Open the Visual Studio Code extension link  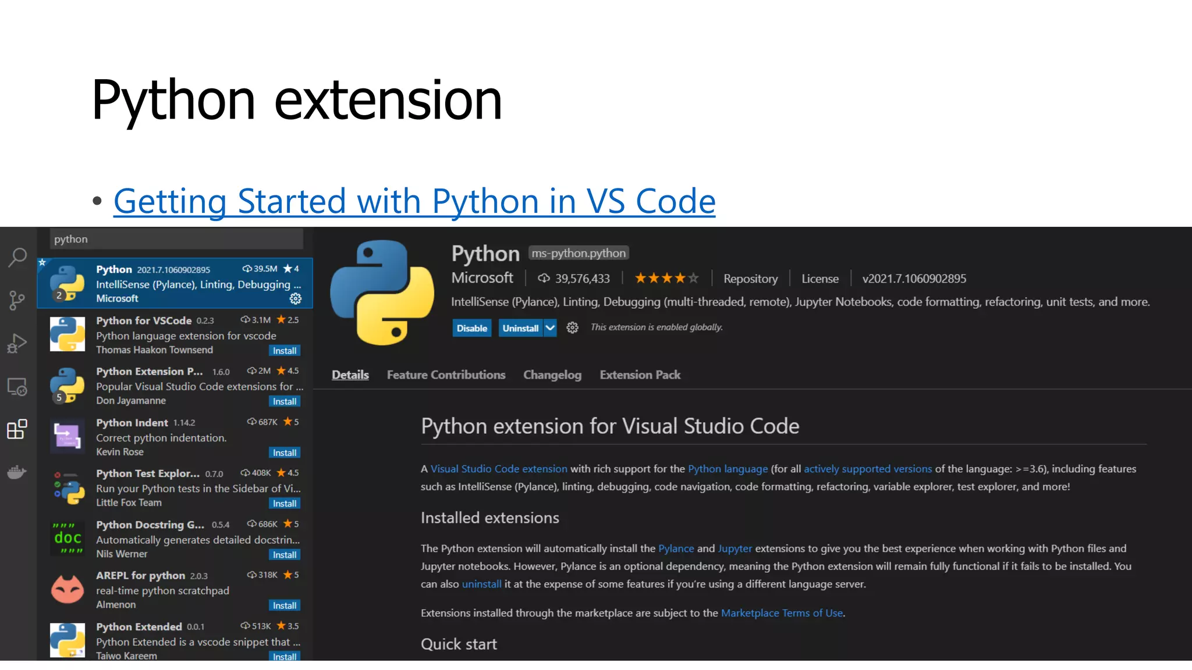pyautogui.click(x=499, y=469)
